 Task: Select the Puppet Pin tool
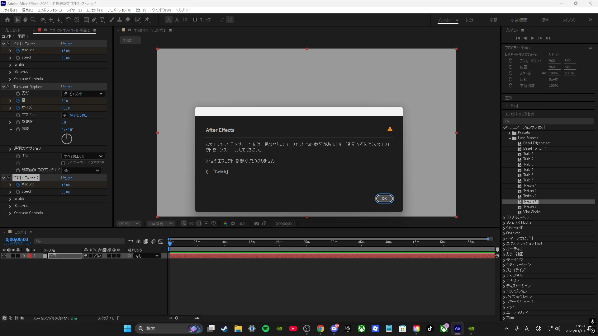click(147, 20)
